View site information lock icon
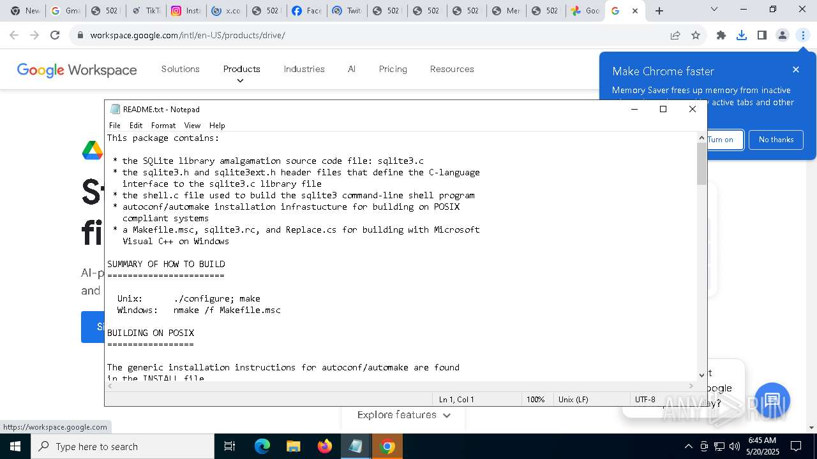Screen dimensions: 817x459 [80, 35]
